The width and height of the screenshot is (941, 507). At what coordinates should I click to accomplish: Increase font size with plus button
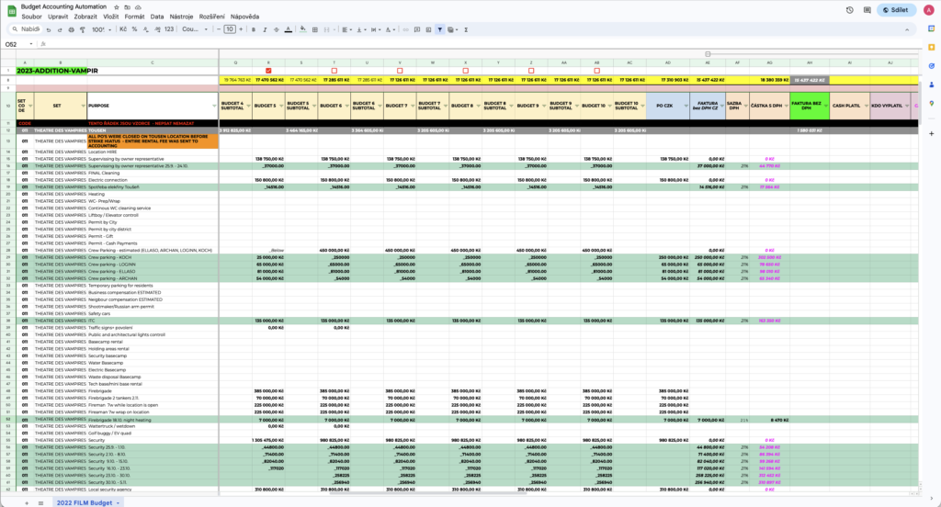point(243,29)
